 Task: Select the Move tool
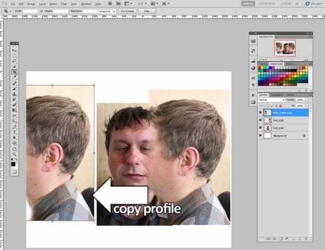pos(14,50)
